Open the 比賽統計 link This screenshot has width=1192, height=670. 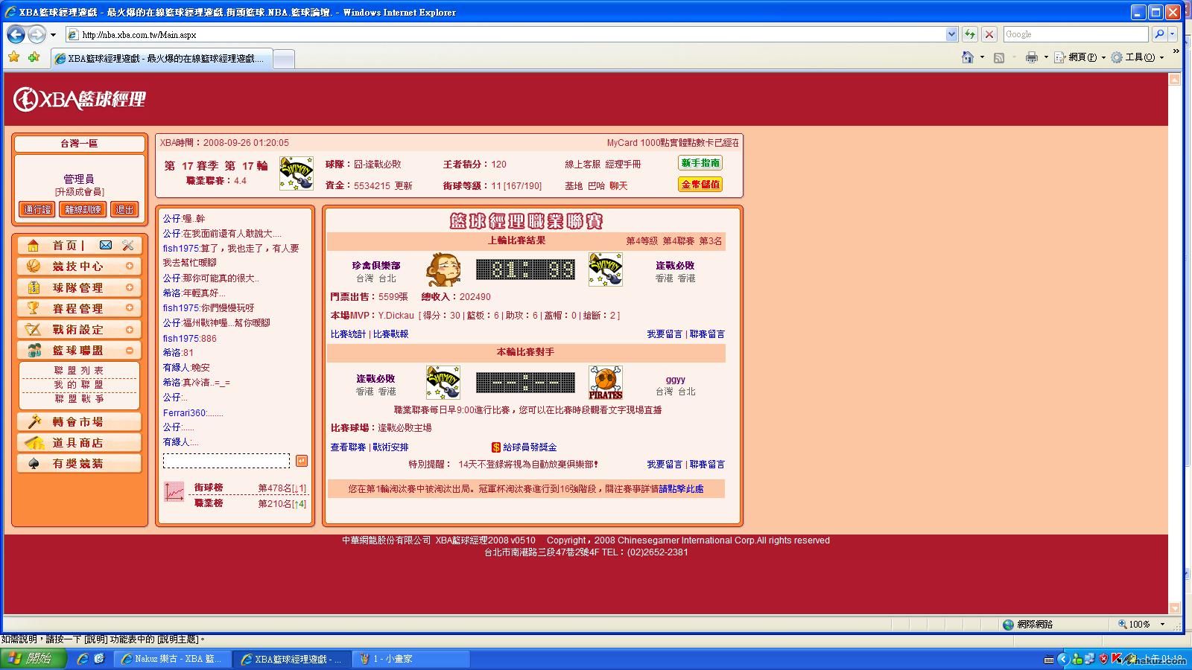tap(348, 334)
